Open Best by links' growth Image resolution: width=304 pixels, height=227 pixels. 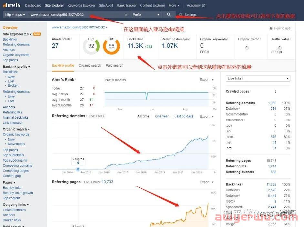pos(18,193)
